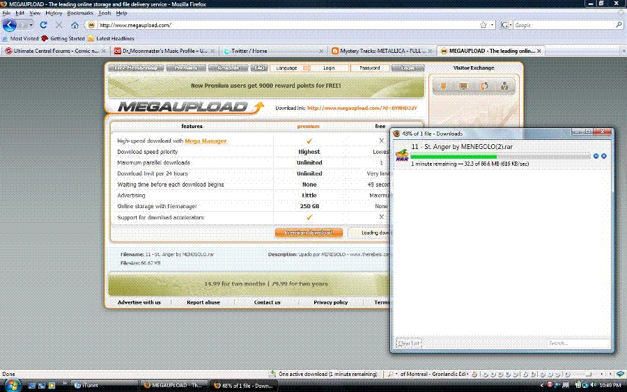Open the megaupload download link URL
627x392 pixels.
(x=362, y=108)
